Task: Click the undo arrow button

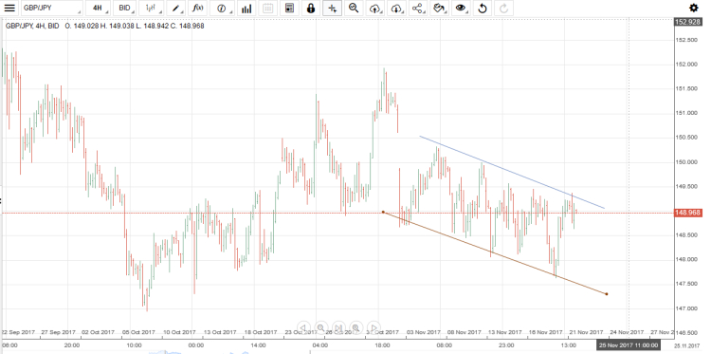Action: click(483, 9)
